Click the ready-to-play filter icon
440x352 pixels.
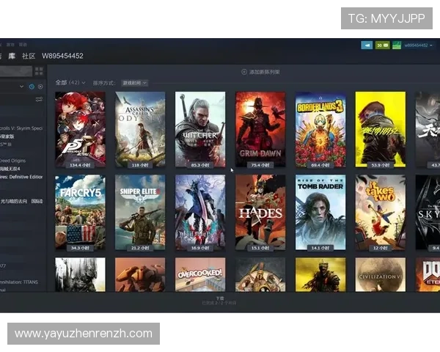click(x=40, y=87)
